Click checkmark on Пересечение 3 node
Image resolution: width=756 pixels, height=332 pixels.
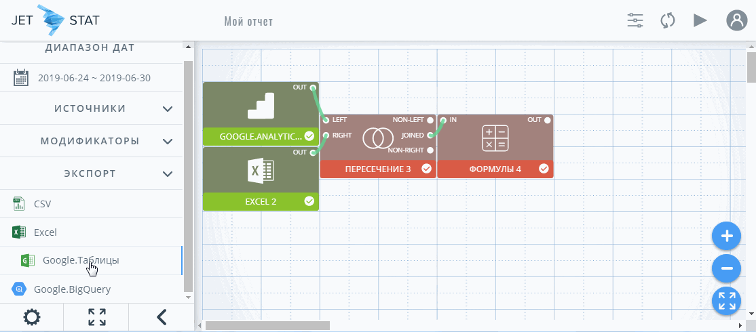click(426, 169)
